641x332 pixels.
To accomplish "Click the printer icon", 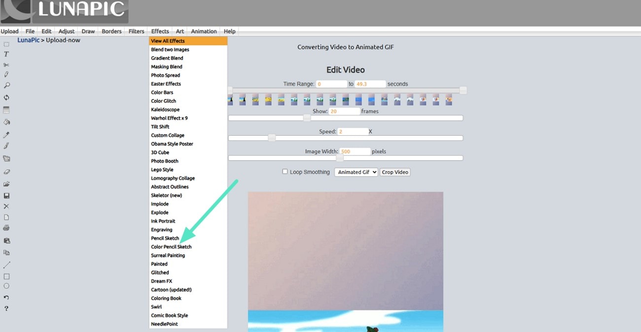I will coord(6,228).
